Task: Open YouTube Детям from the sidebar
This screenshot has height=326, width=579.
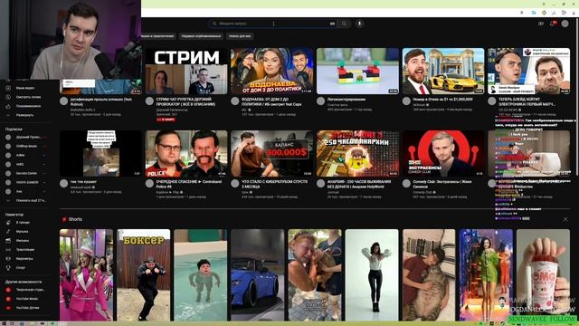Action: pyautogui.click(x=27, y=308)
